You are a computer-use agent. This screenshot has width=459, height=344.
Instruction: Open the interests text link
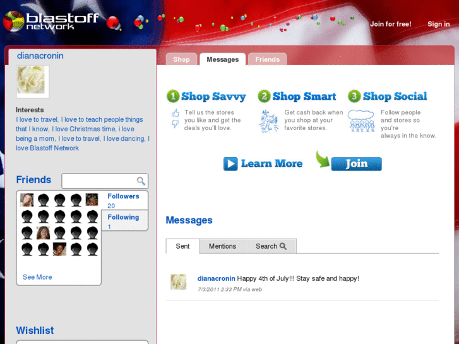[83, 134]
